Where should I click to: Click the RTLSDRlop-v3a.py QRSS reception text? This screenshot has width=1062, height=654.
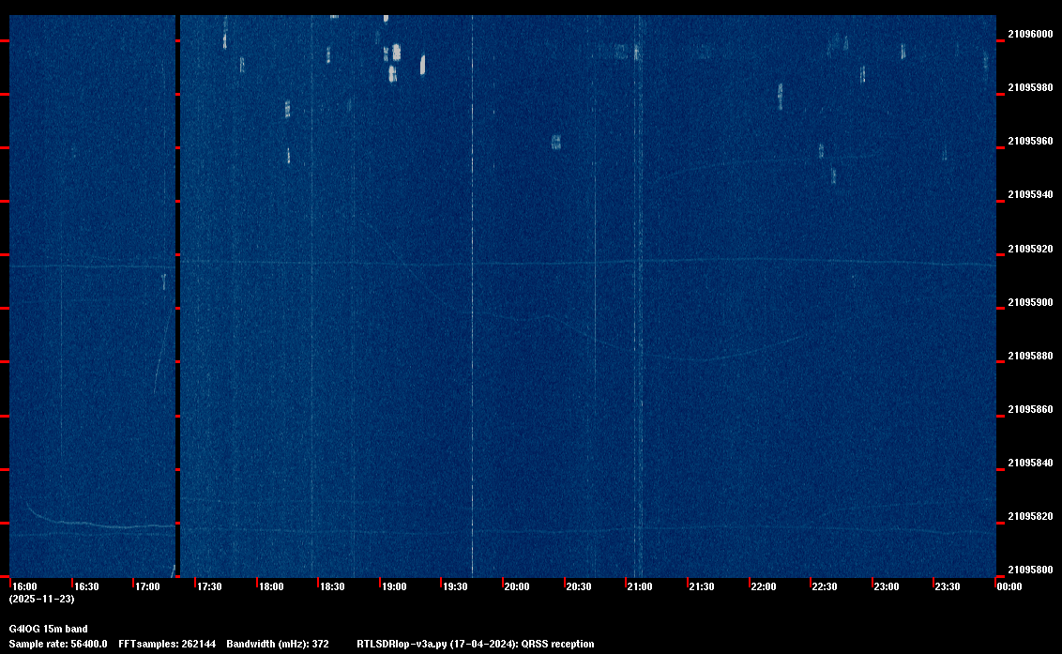tap(476, 644)
